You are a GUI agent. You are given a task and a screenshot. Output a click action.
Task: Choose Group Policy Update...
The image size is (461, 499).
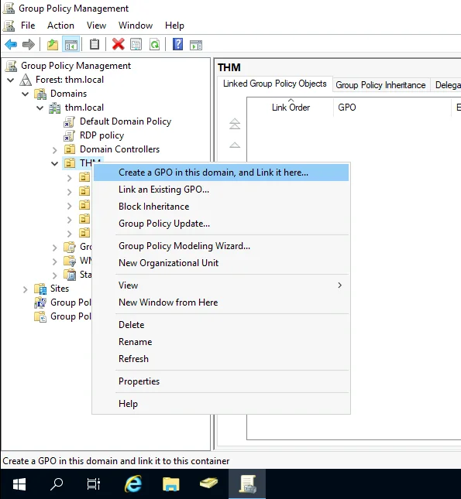click(x=222, y=224)
